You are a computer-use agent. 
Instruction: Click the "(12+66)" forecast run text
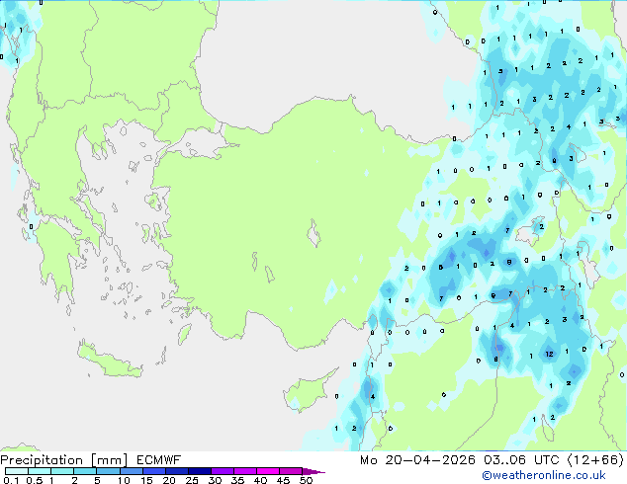pyautogui.click(x=595, y=460)
